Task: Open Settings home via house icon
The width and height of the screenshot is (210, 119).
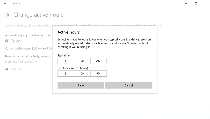Action: (7, 15)
